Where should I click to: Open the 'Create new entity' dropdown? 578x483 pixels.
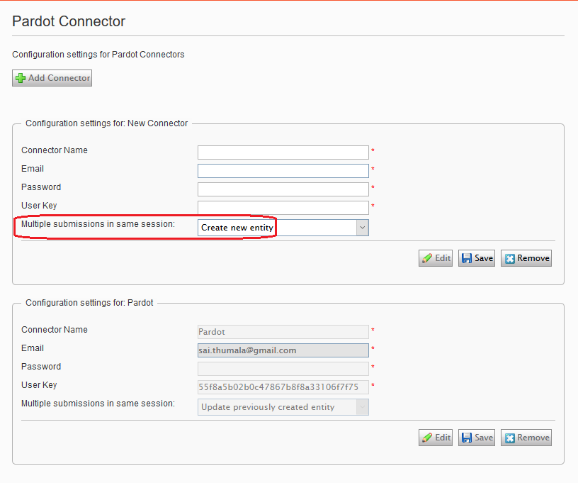click(276, 228)
